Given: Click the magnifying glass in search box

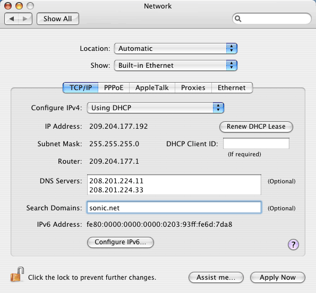Looking at the screenshot, I should tap(238, 19).
